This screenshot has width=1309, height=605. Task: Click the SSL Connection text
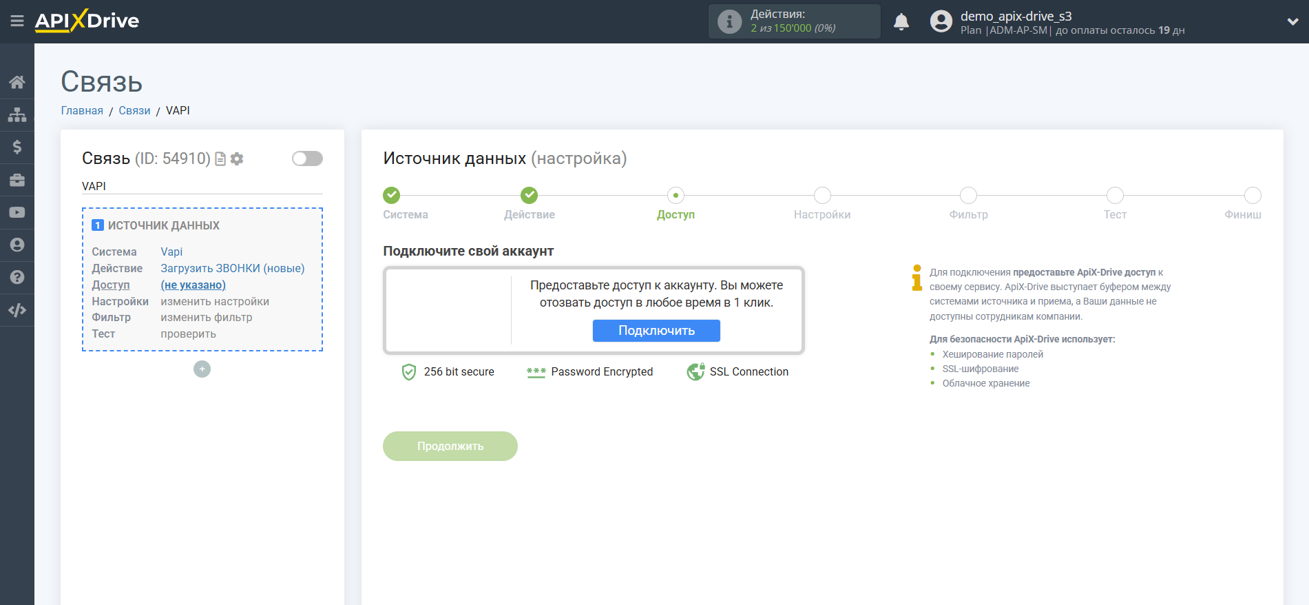[749, 372]
